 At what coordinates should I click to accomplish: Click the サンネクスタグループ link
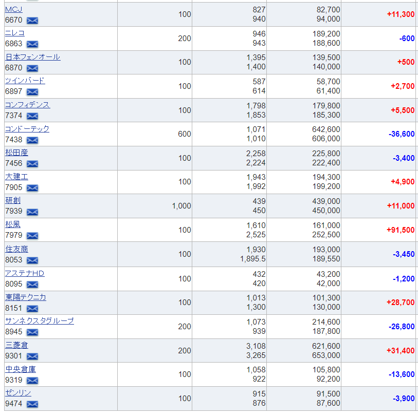point(40,321)
